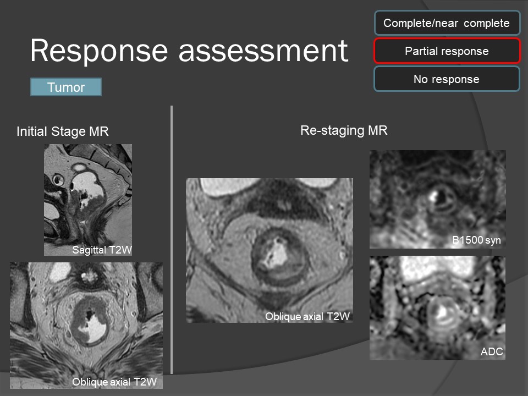This screenshot has width=528, height=396.
Task: Open the Sagittal T2W initial image
Action: (x=88, y=193)
